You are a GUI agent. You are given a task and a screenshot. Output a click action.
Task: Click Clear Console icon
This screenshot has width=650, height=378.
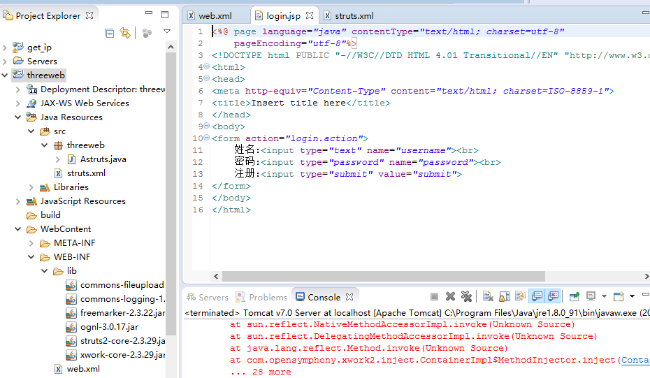pos(488,296)
